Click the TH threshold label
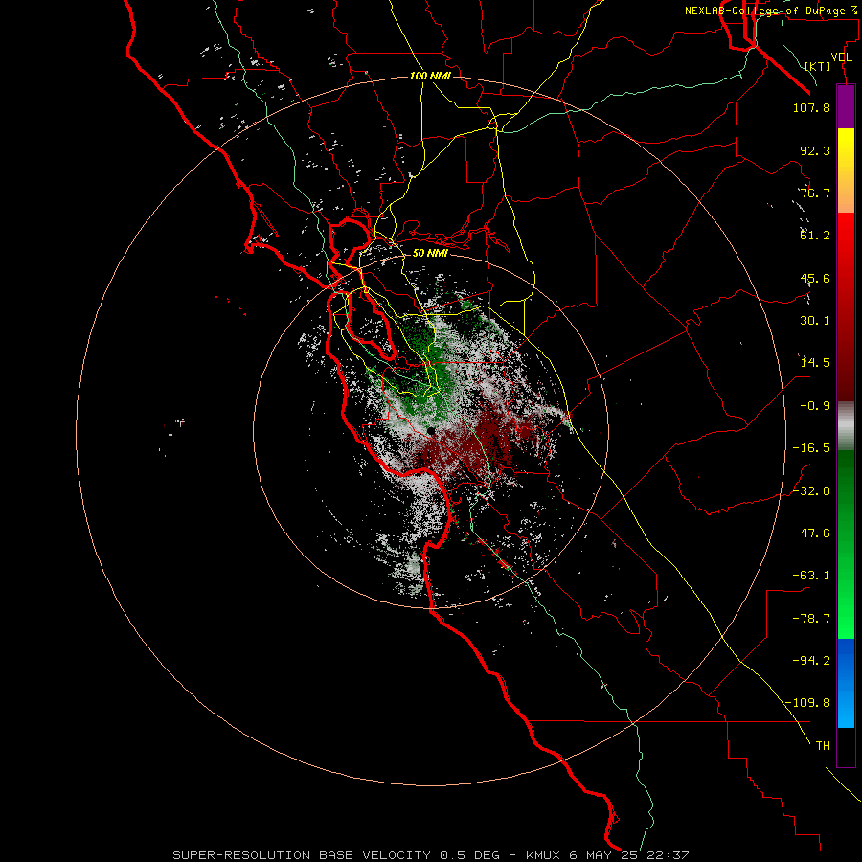 [x=823, y=746]
